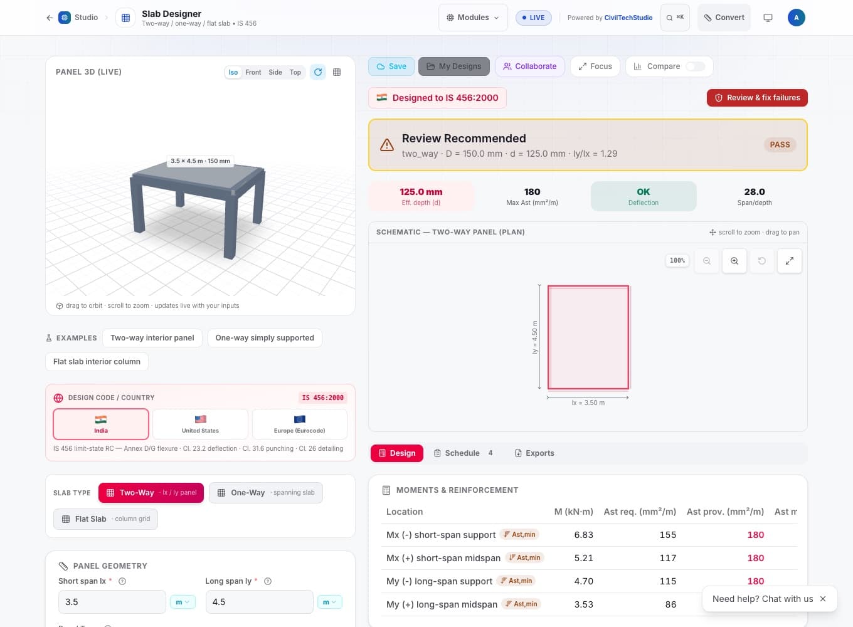Click the 125.0 mm Eff. depth card
The height and width of the screenshot is (627, 853).
pos(421,196)
